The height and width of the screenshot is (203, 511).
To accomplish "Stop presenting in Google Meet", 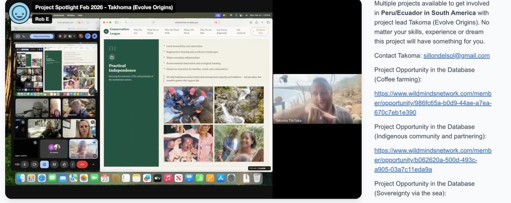I will click(x=42, y=36).
